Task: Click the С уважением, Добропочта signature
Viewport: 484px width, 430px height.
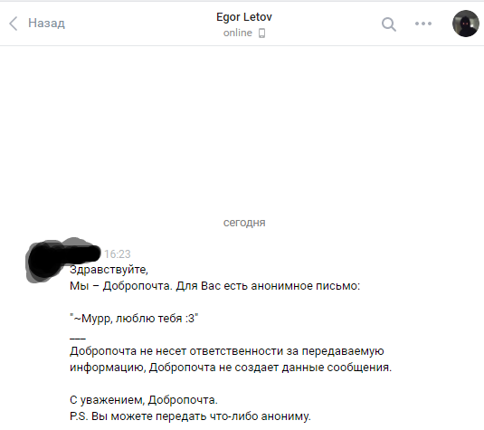Action: 144,400
